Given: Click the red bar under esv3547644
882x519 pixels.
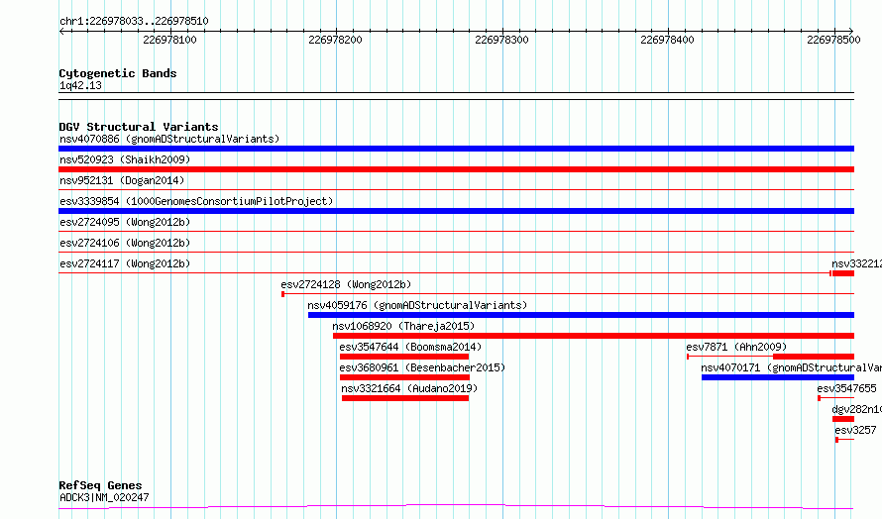Looking at the screenshot, I should [404, 357].
